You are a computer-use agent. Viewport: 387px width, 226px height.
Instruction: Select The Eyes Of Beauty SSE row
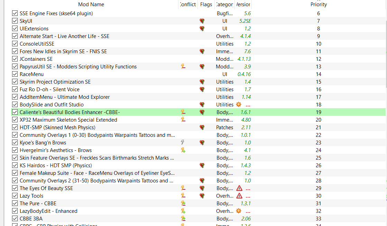point(198,188)
